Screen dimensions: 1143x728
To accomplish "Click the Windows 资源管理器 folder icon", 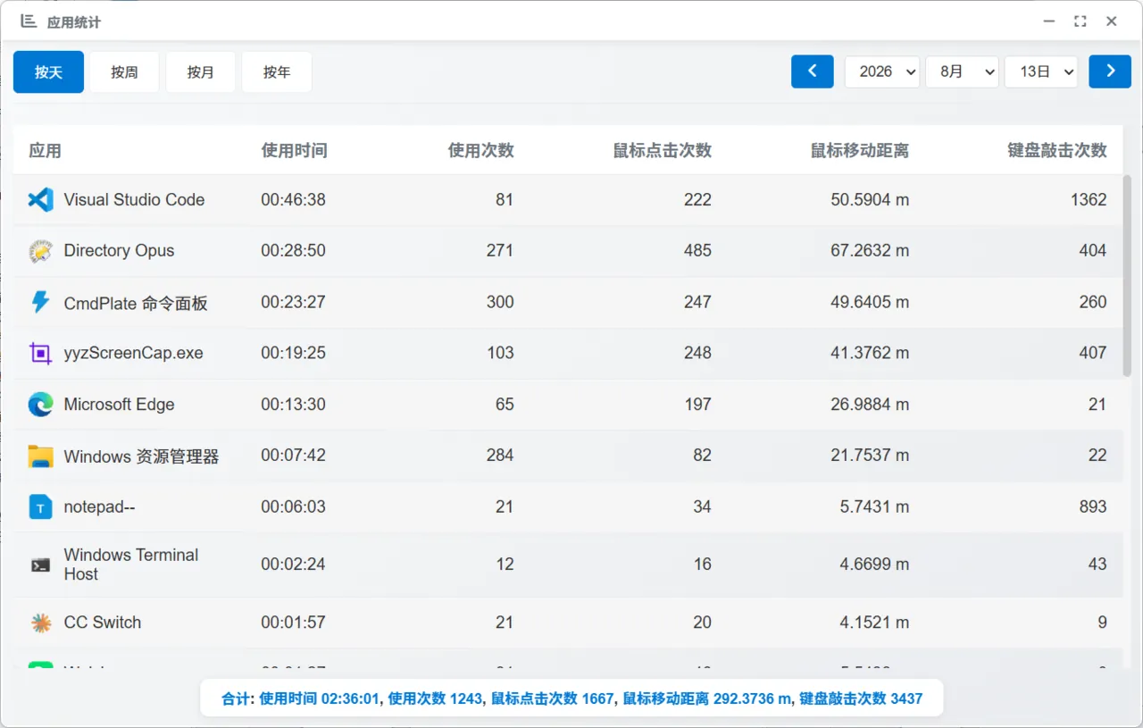I will [41, 456].
